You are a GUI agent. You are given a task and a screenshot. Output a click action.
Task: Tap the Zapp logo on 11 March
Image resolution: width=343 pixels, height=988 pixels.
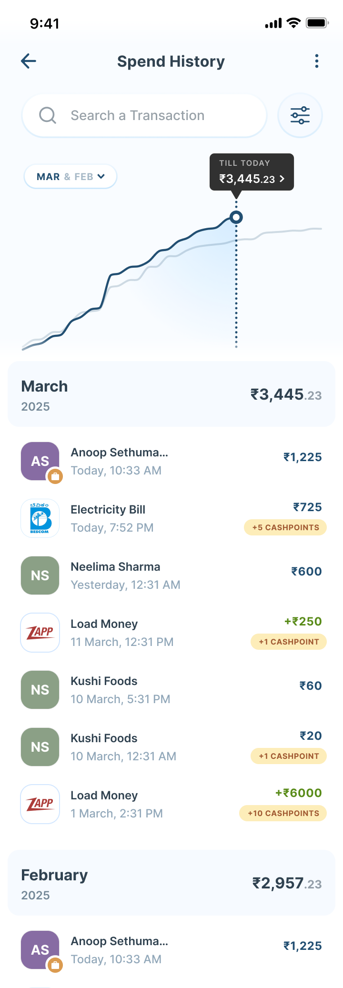(40, 633)
